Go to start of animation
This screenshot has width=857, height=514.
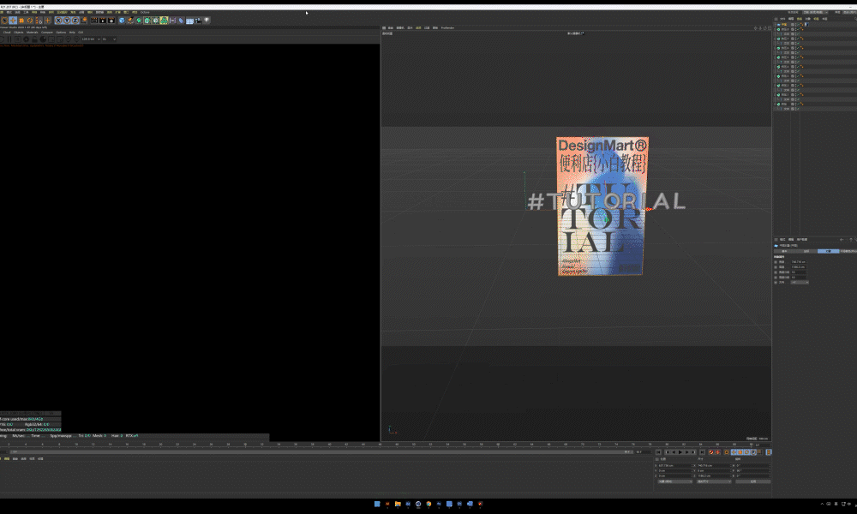(658, 452)
